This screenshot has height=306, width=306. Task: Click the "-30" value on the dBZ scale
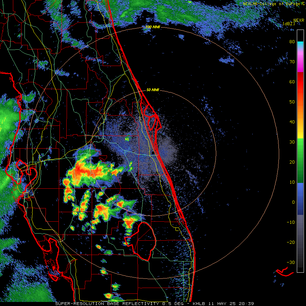click(x=291, y=262)
